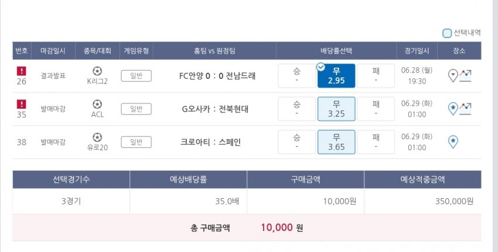Click the starred venue pin for match 35
The height and width of the screenshot is (252, 498).
point(452,108)
